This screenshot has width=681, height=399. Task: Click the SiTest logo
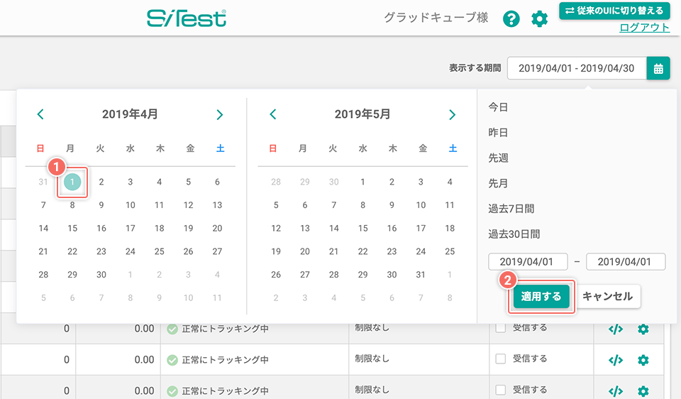pyautogui.click(x=187, y=18)
